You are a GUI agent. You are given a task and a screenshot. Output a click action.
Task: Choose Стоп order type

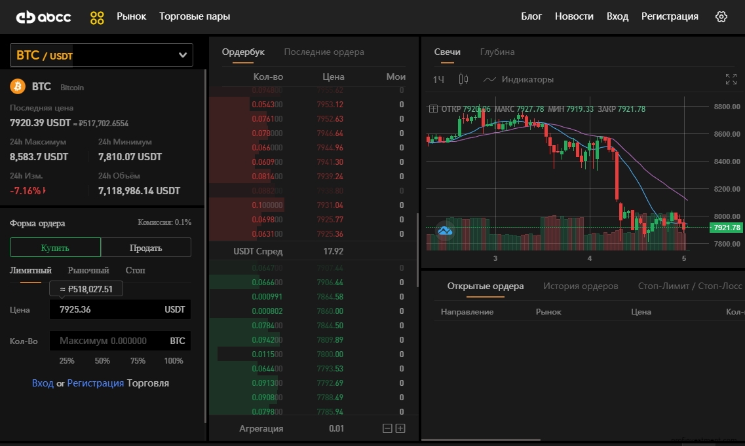pos(136,270)
